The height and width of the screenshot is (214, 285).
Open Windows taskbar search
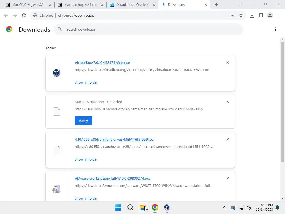(130, 207)
